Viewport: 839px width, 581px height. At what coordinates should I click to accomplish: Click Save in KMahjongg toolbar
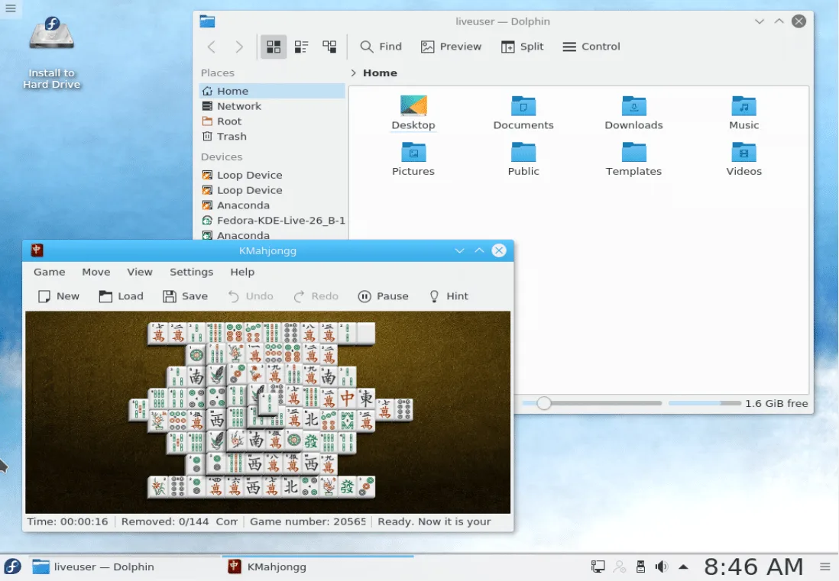pyautogui.click(x=185, y=296)
